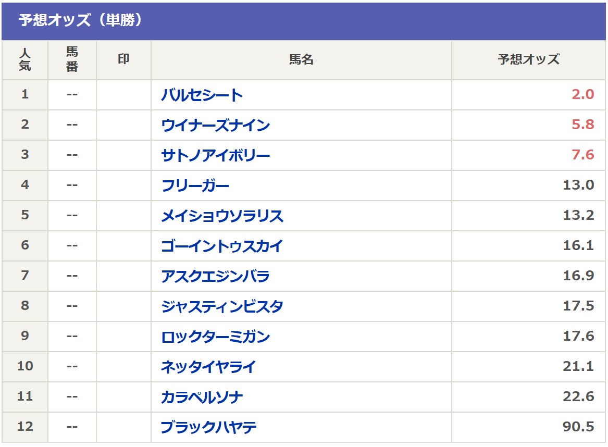The width and height of the screenshot is (608, 447).
Task: Click the ネッタイヤライ horse name
Action: click(x=209, y=367)
